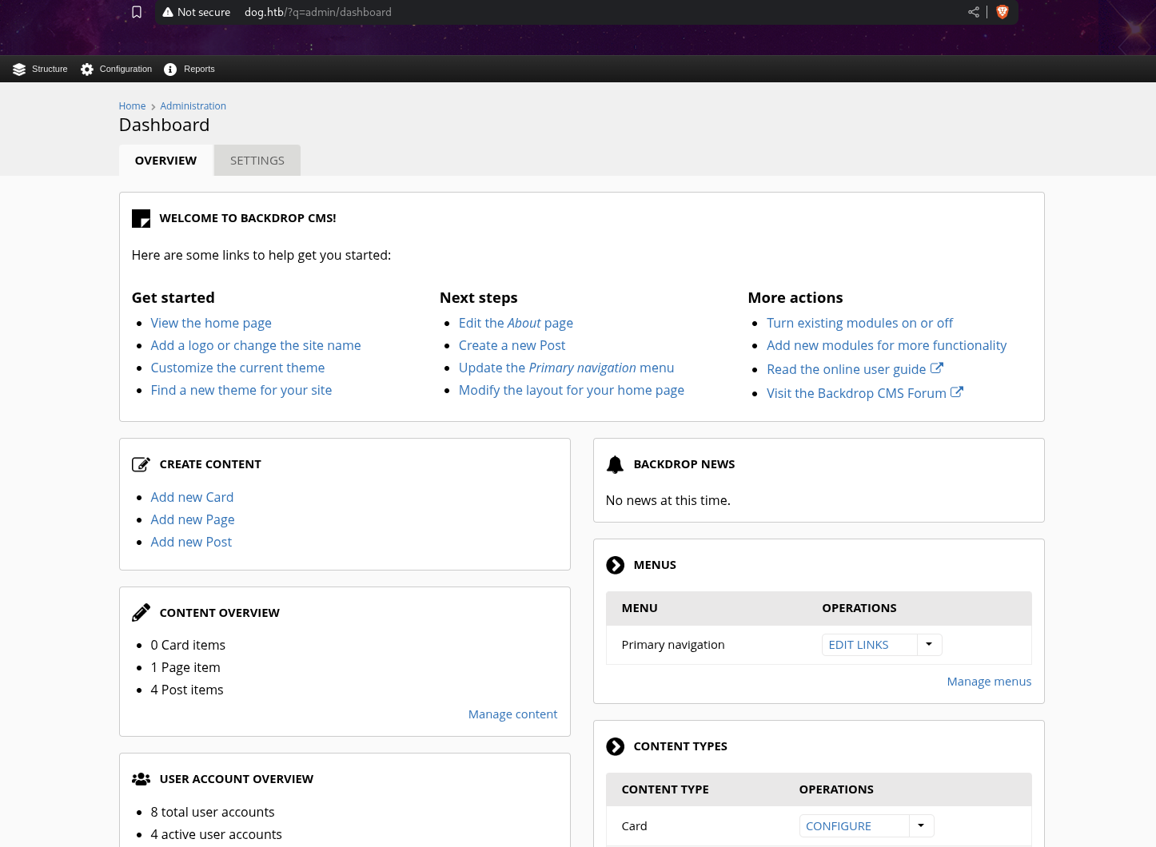Click the '0 Card items' text
The height and width of the screenshot is (847, 1156).
[188, 645]
